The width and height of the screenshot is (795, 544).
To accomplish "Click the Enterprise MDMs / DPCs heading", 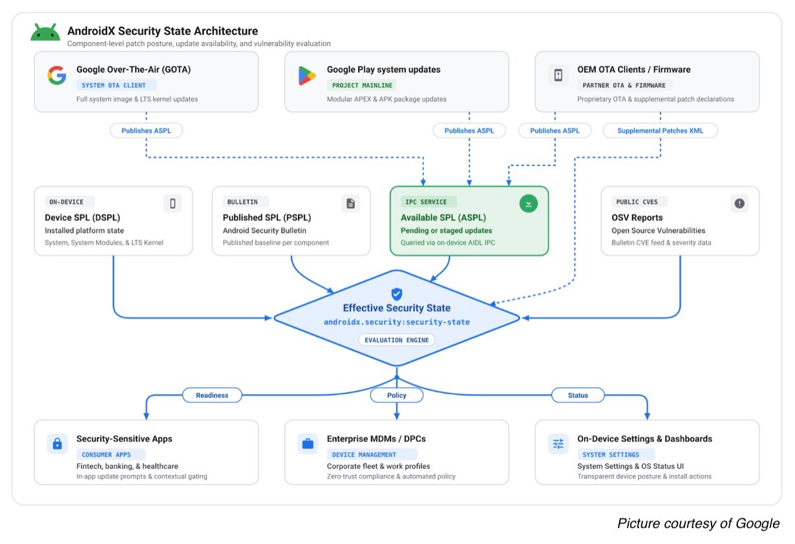I will point(376,439).
